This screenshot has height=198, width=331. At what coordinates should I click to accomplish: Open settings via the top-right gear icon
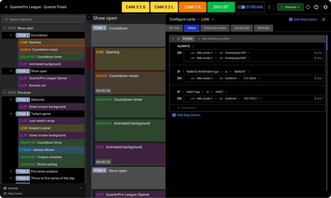click(325, 7)
